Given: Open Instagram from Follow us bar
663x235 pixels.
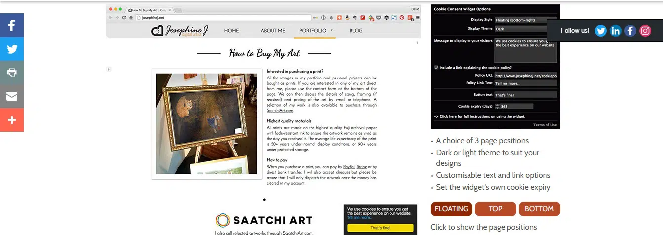Looking at the screenshot, I should [x=645, y=31].
